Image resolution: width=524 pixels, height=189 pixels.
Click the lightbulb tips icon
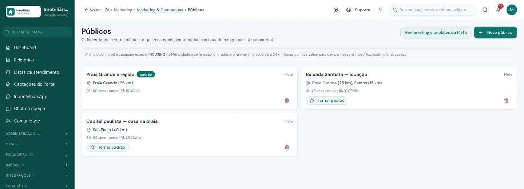[x=381, y=10]
